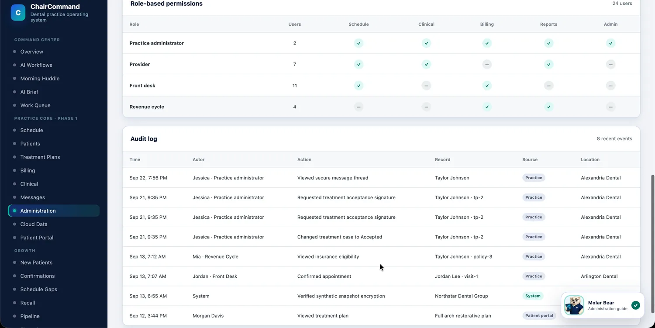Click the Time column header in Audit log

[135, 159]
